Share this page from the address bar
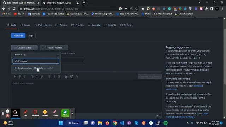 [x=131, y=8]
